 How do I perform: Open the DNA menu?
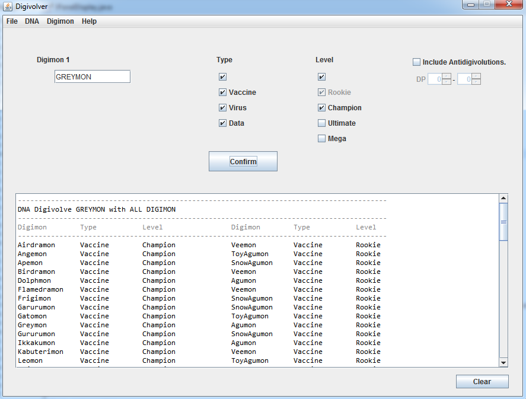[x=32, y=21]
